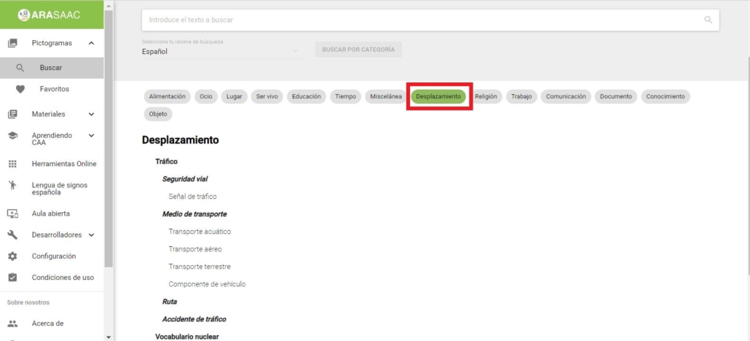Open Condiciones de uso menu item
The width and height of the screenshot is (750, 341).
click(52, 278)
